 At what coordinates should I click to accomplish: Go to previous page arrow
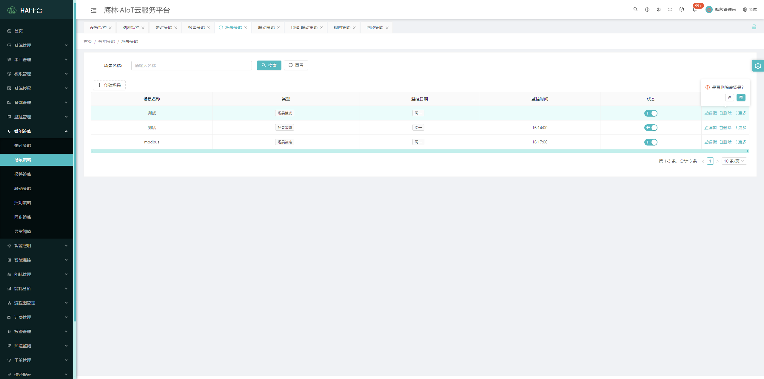point(703,161)
